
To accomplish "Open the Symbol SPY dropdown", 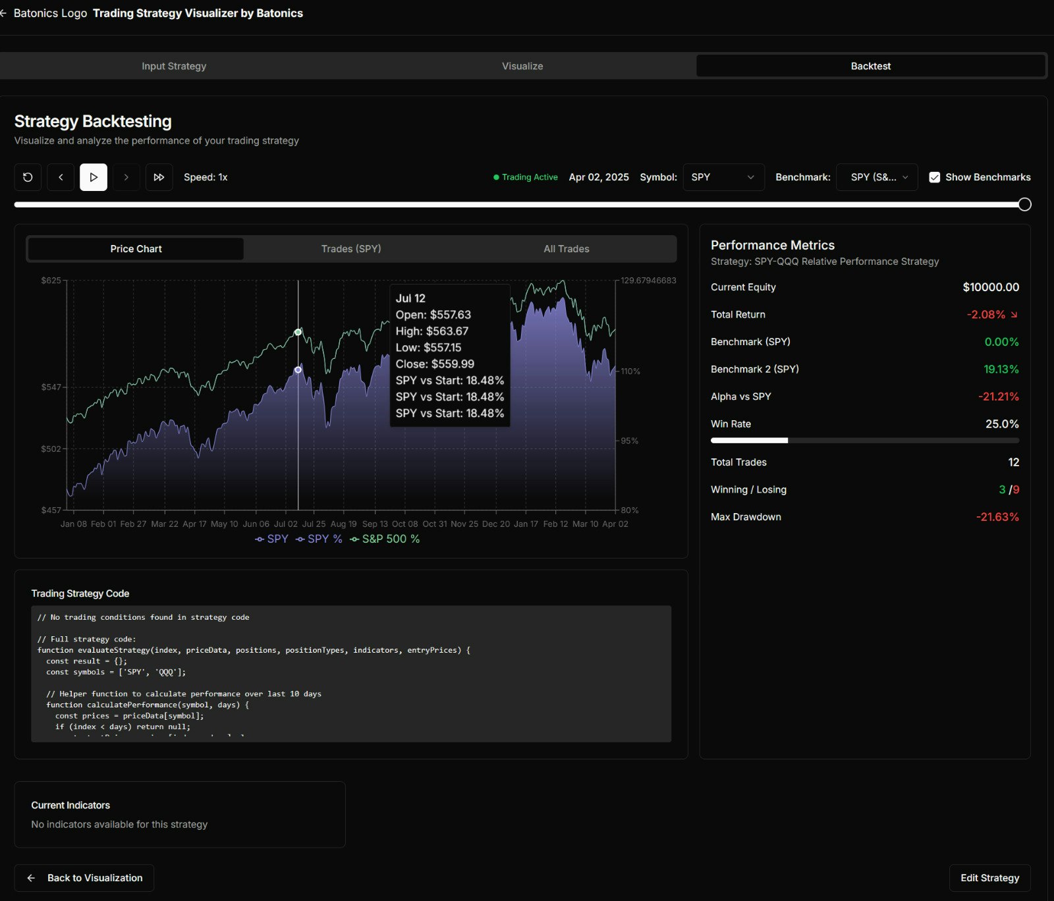I will click(x=723, y=177).
